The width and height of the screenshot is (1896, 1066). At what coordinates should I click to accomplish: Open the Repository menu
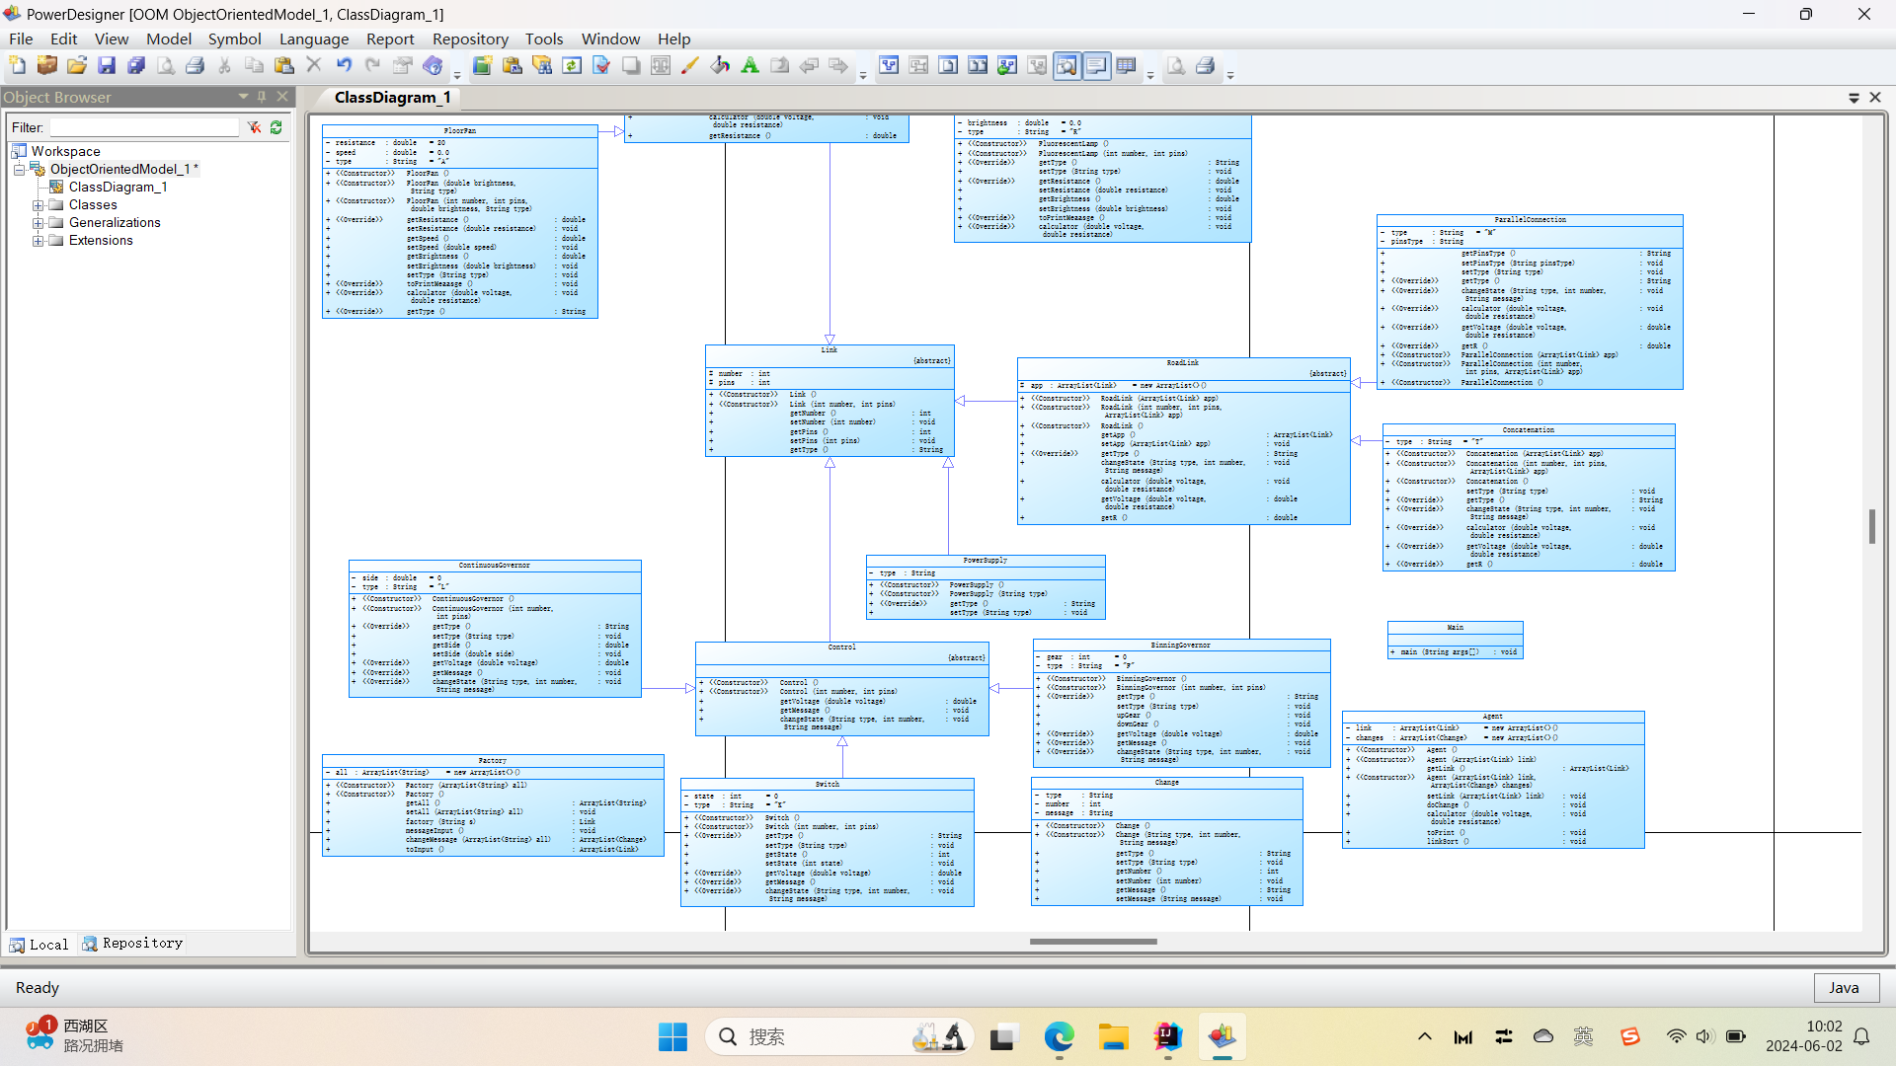[x=470, y=39]
